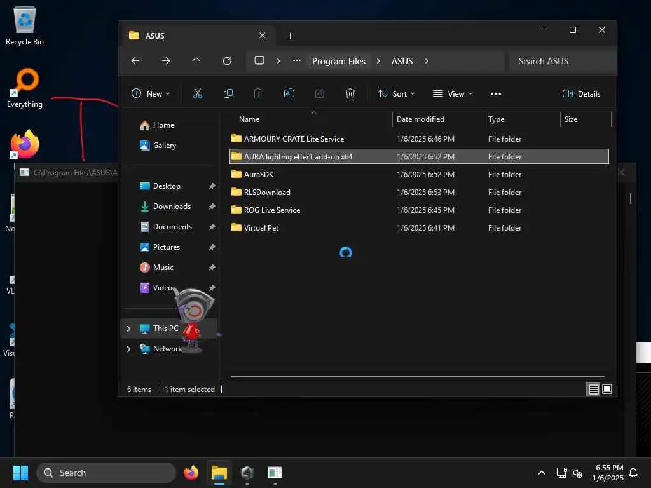Open the New dropdown menu
Image resolution: width=651 pixels, height=488 pixels.
click(x=151, y=94)
